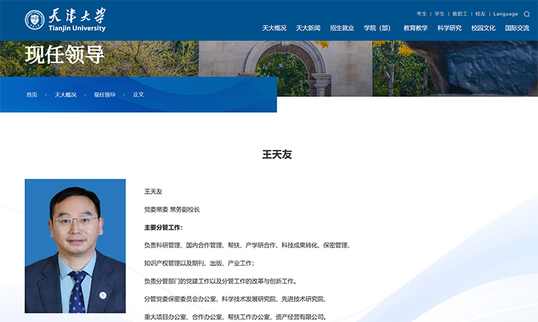Click the Tianjin University logo
The width and height of the screenshot is (538, 322).
click(x=65, y=21)
